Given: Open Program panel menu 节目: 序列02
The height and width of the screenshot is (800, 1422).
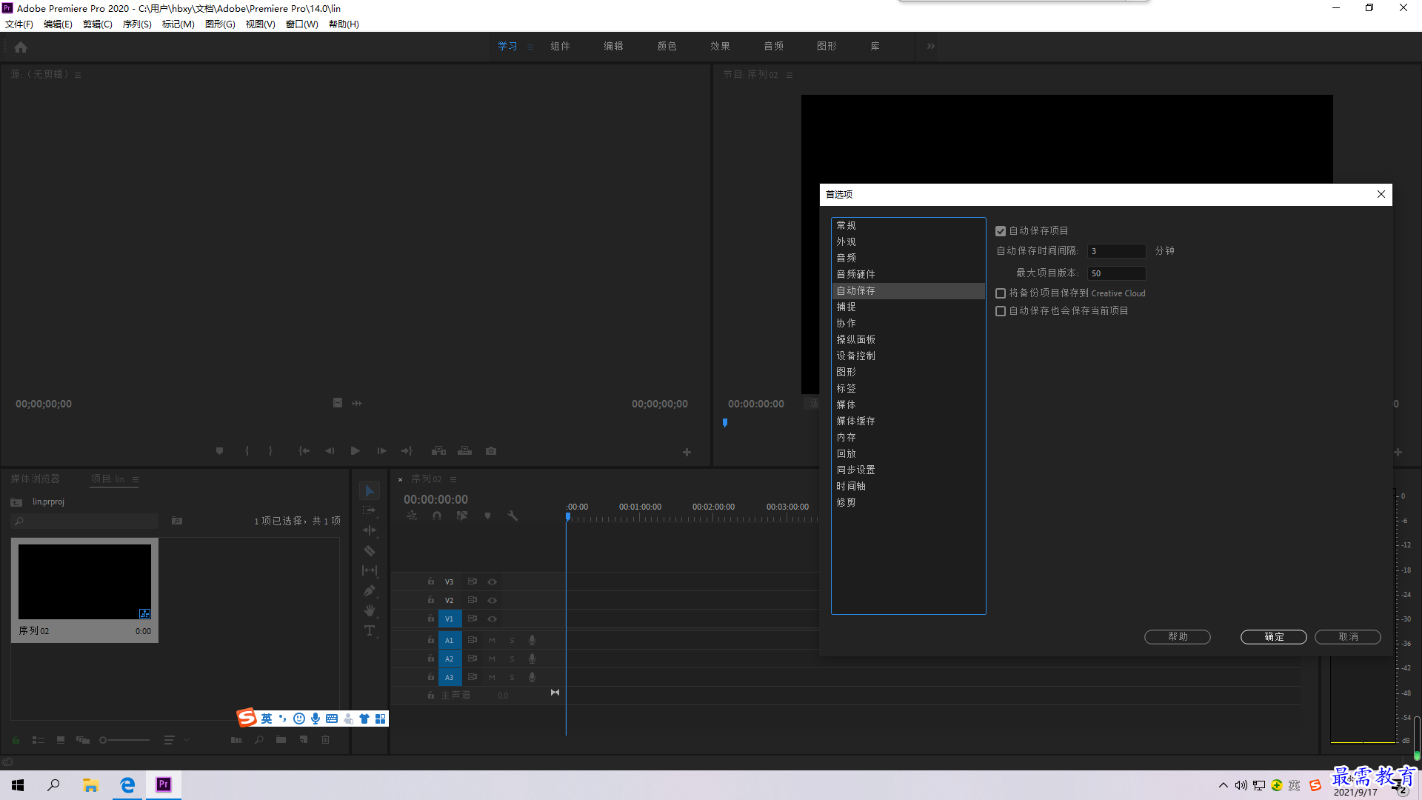Looking at the screenshot, I should click(790, 75).
